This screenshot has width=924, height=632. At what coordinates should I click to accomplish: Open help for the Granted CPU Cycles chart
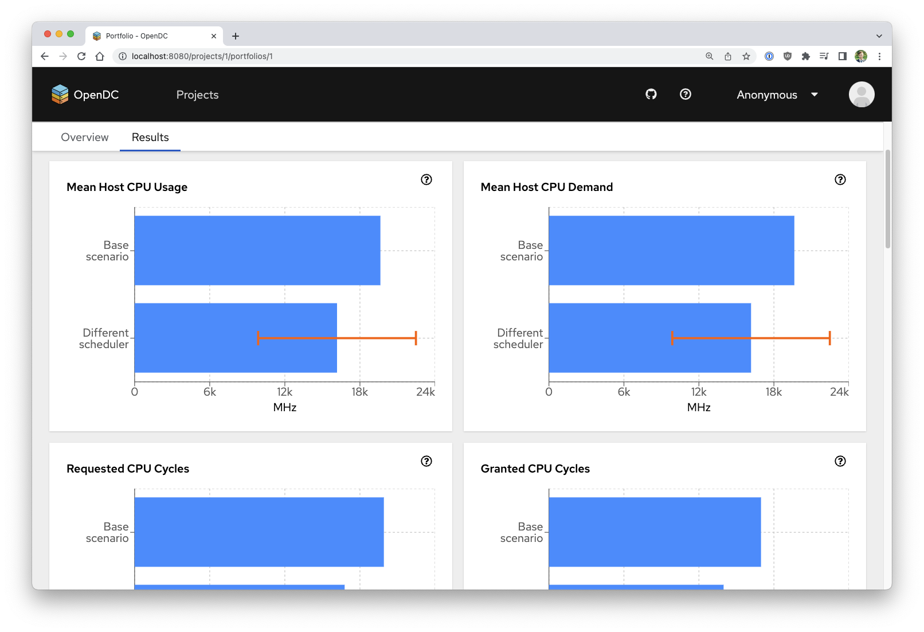(840, 461)
